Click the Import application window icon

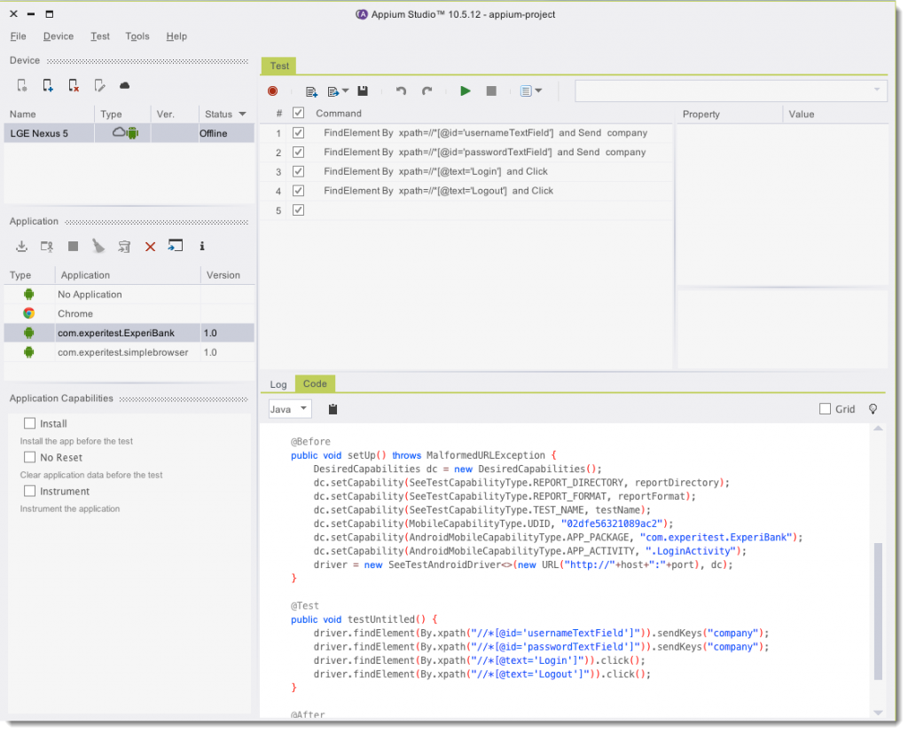[176, 246]
